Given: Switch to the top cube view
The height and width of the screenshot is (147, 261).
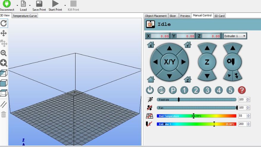Looking at the screenshot, I should (4, 93).
